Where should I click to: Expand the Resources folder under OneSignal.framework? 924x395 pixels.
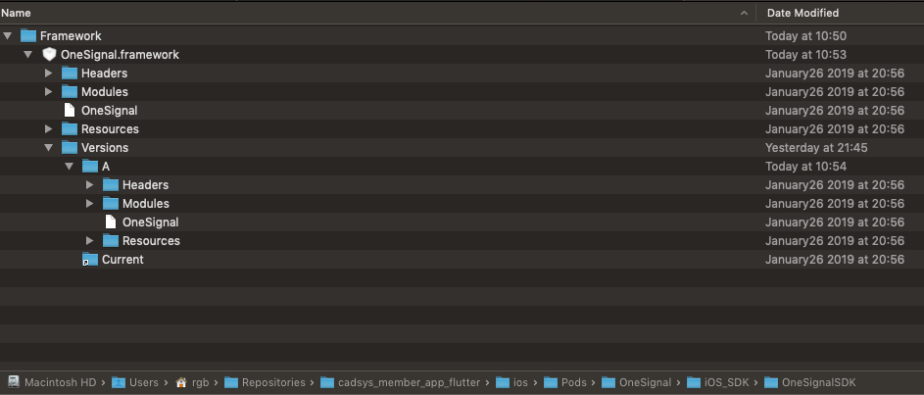49,129
